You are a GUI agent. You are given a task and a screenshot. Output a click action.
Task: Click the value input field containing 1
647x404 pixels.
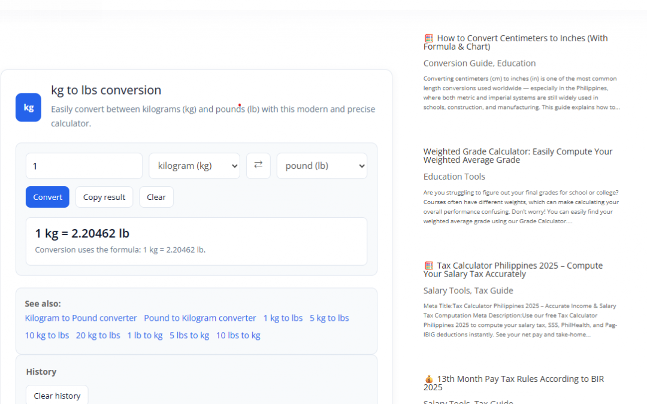[84, 166]
